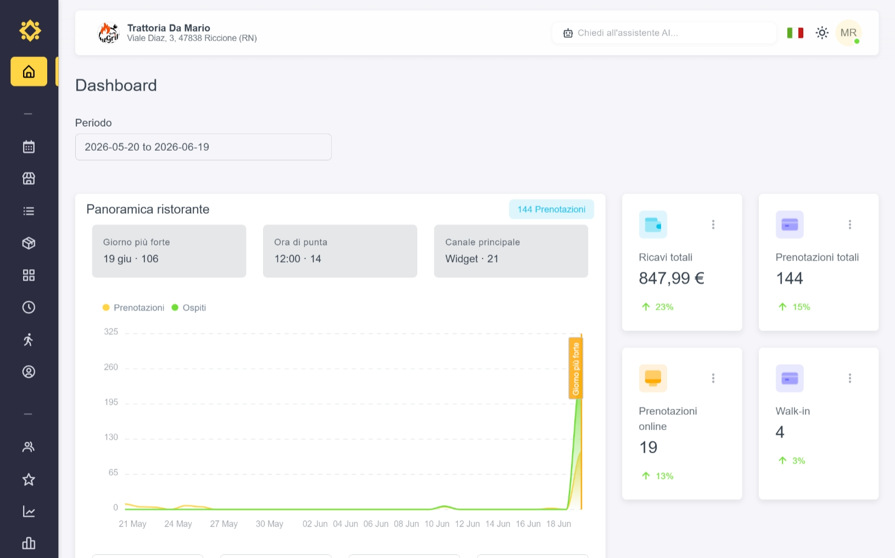Toggle Ospiti series in chart legend
The height and width of the screenshot is (558, 895).
(x=189, y=308)
